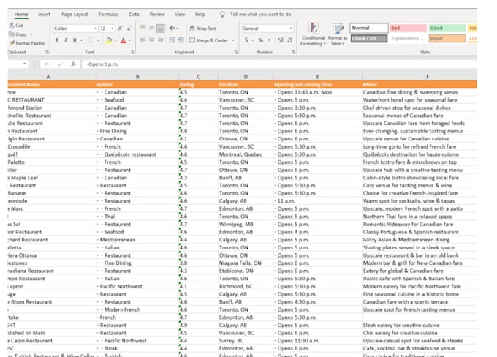Open the Clipboard dialog launcher
The width and height of the screenshot is (497, 357).
[x=47, y=52]
